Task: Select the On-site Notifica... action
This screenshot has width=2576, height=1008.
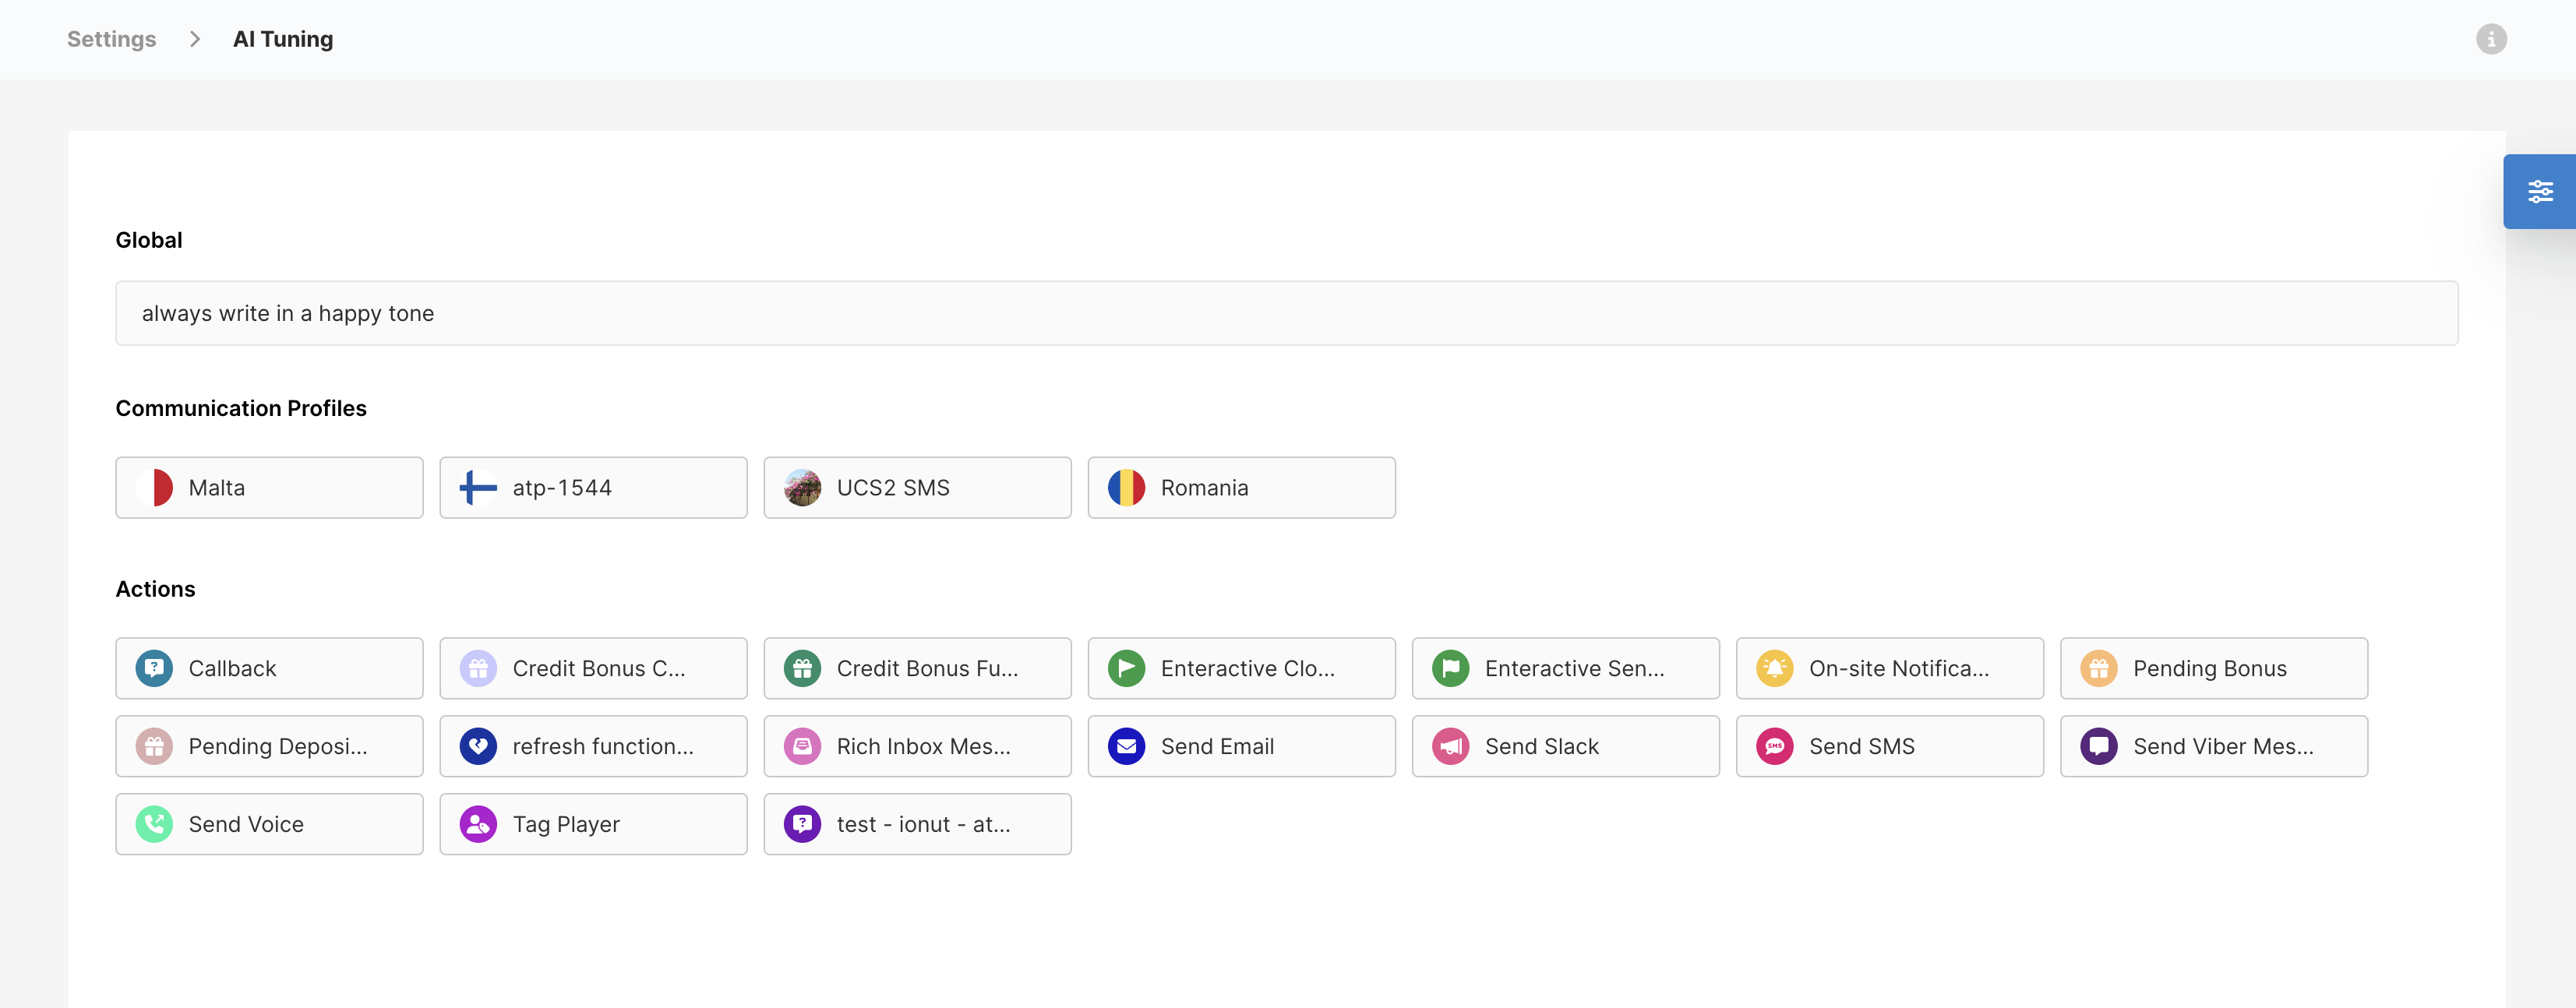Action: [x=1889, y=668]
